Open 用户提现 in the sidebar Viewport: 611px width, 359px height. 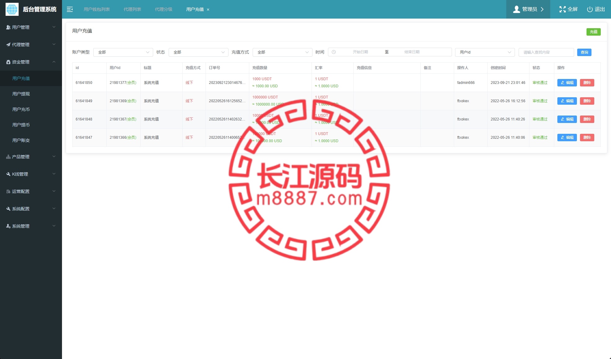(x=31, y=94)
